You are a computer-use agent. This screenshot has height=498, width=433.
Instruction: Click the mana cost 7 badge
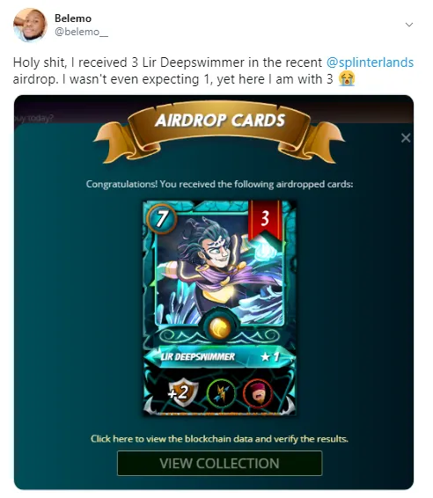[x=162, y=218]
